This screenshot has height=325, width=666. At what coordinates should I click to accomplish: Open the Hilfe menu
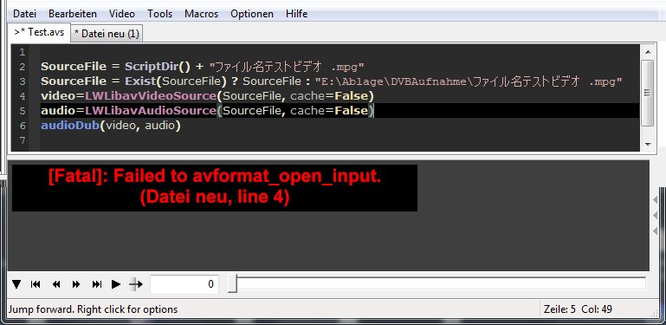[x=296, y=14]
